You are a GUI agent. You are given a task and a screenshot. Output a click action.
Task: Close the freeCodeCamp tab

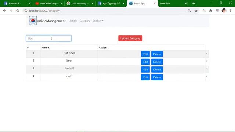(61, 3)
